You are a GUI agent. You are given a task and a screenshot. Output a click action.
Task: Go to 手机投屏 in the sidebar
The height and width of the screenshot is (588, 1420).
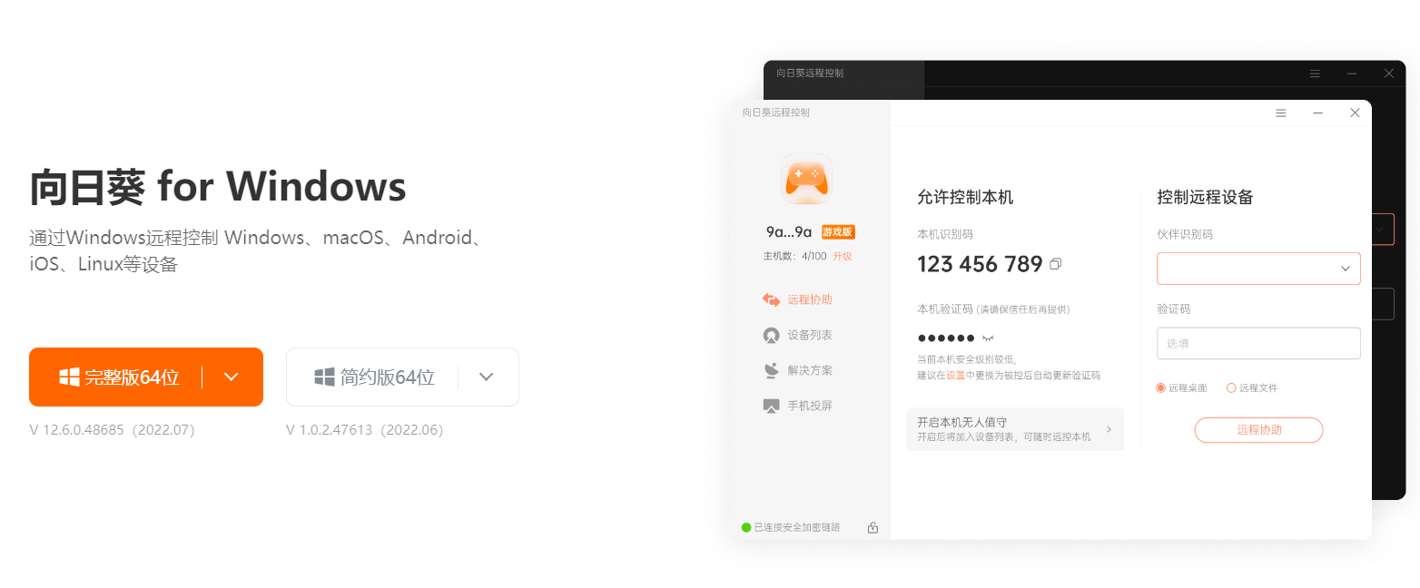(x=797, y=406)
